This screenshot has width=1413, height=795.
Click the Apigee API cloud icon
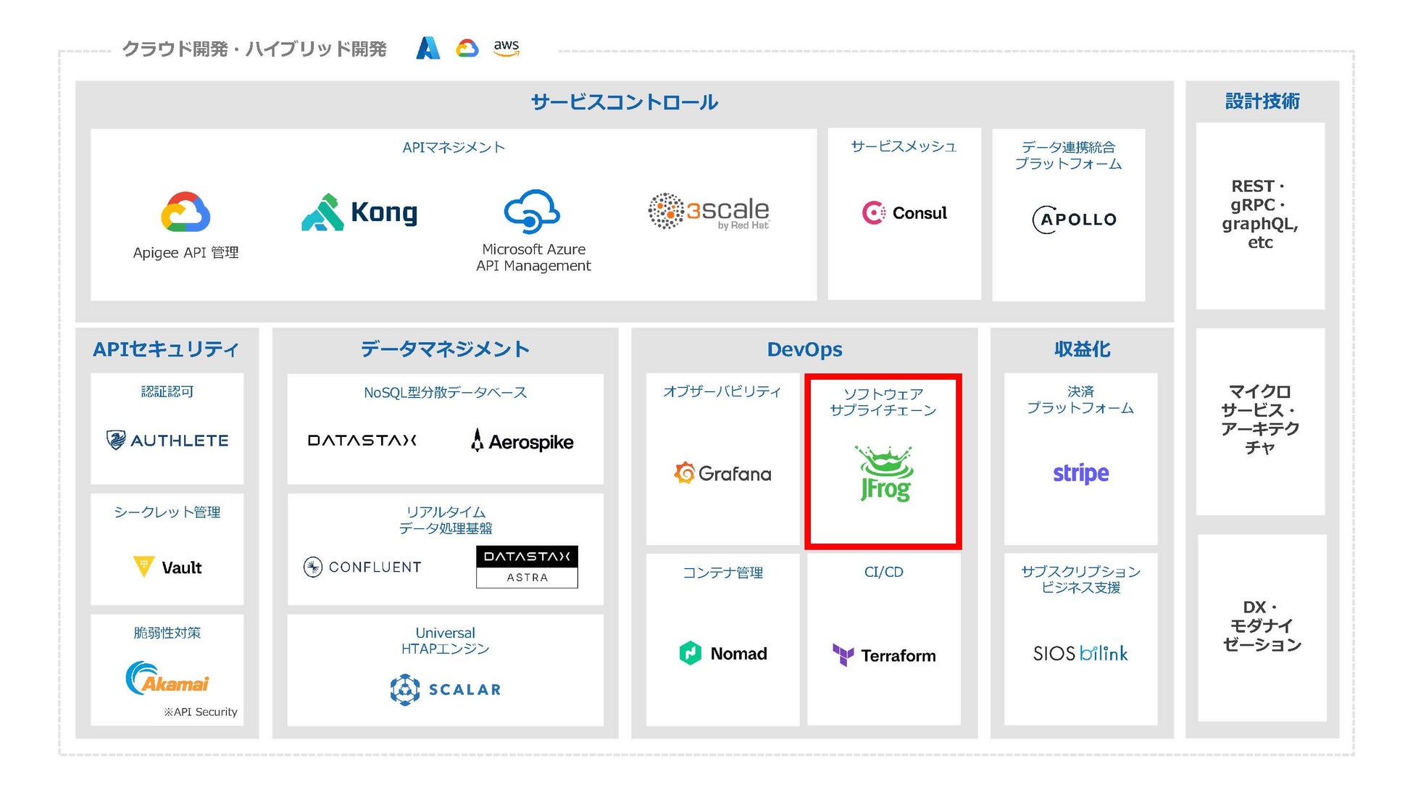(186, 212)
